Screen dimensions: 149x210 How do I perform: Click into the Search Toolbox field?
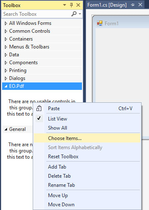(x=36, y=14)
